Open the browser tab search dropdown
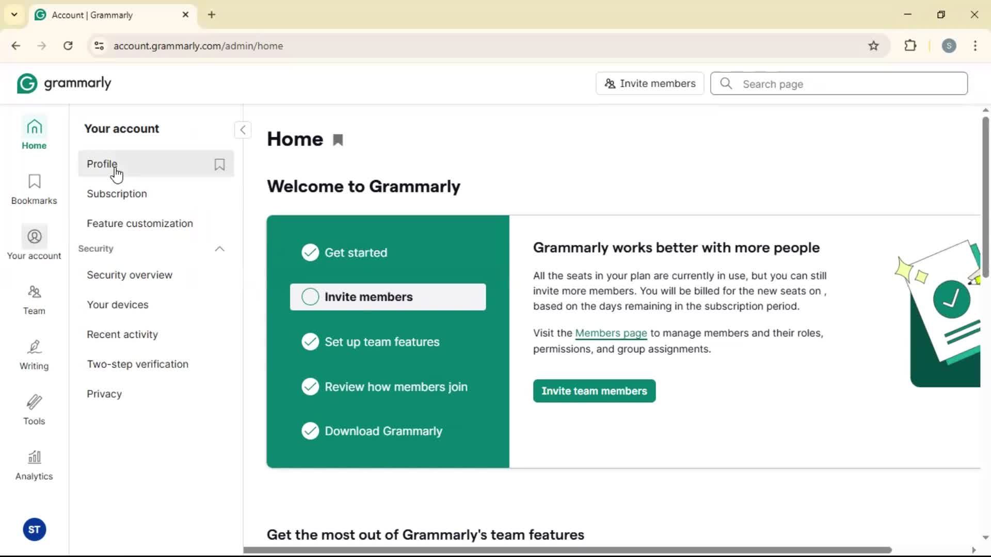This screenshot has height=557, width=991. pos(14,14)
